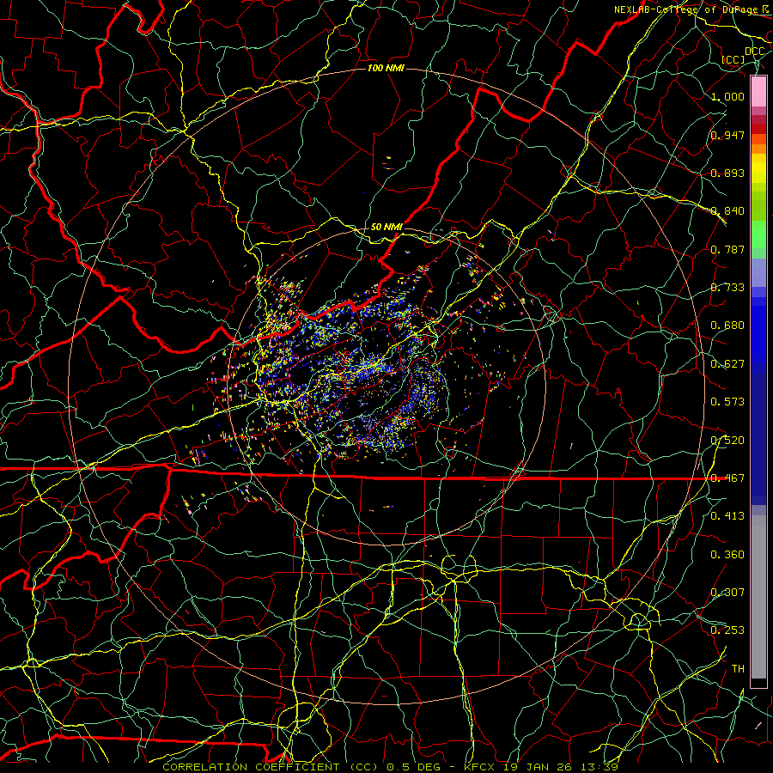
Task: Click the 0.733 scale value
Action: (x=727, y=288)
